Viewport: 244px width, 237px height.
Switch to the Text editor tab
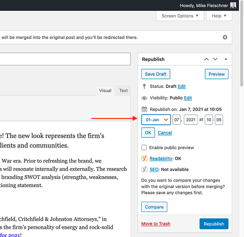click(x=123, y=91)
